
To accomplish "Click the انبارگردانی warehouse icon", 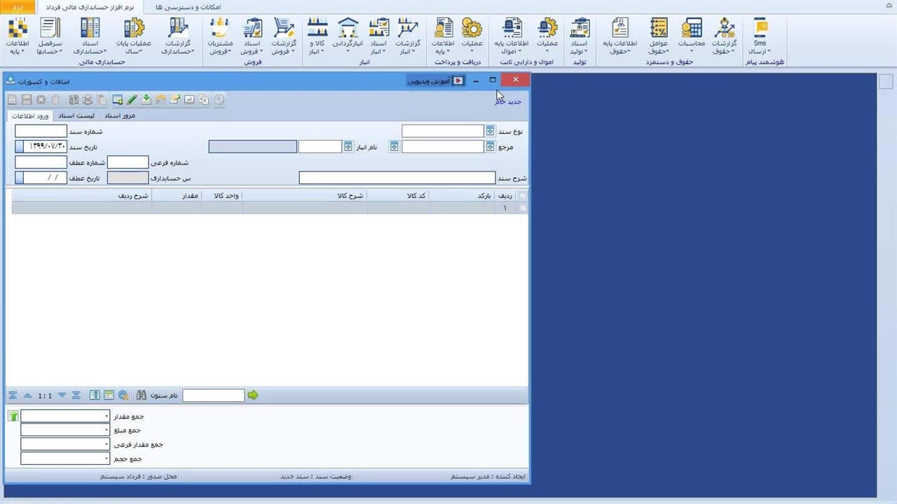I will [348, 37].
